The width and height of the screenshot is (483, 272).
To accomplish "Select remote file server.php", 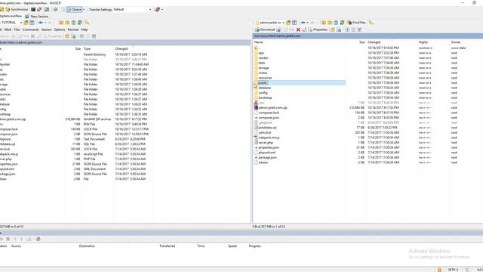I will pos(266,143).
